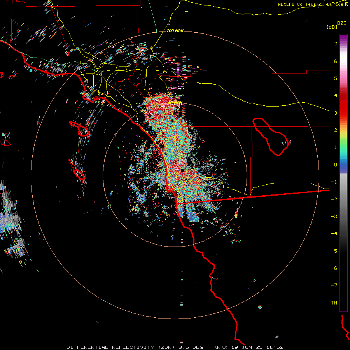Click the DZD product label
Image resolution: width=350 pixels, height=350 pixels.
[342, 23]
